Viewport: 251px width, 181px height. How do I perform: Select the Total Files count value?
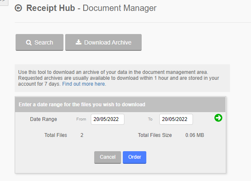pyautogui.click(x=82, y=135)
